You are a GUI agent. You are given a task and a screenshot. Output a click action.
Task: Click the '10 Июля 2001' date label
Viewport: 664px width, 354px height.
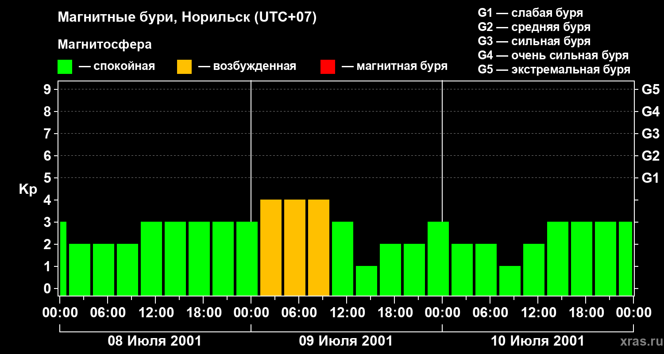[537, 341]
